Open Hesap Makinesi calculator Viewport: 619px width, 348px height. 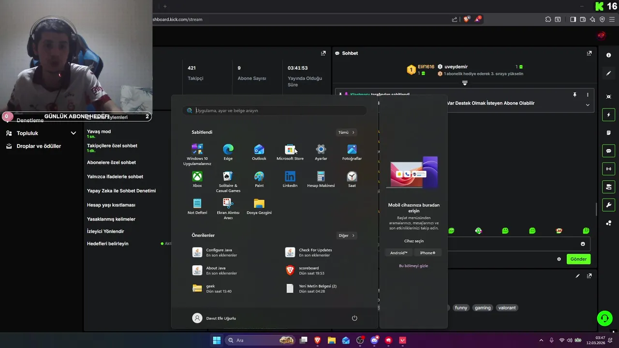pos(321,179)
